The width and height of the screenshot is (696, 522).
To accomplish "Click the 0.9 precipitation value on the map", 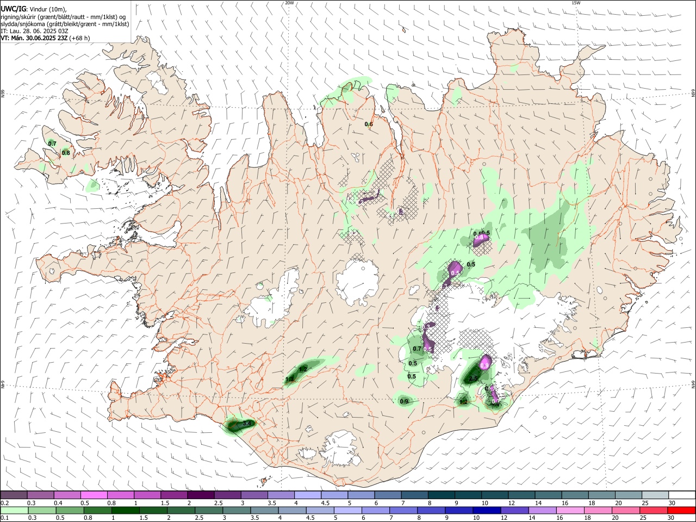I will tap(404, 401).
